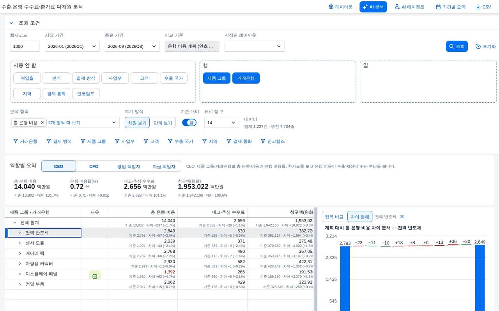Expand the 센서 모듈 row
Screen dimensions: 499x311
point(20,243)
